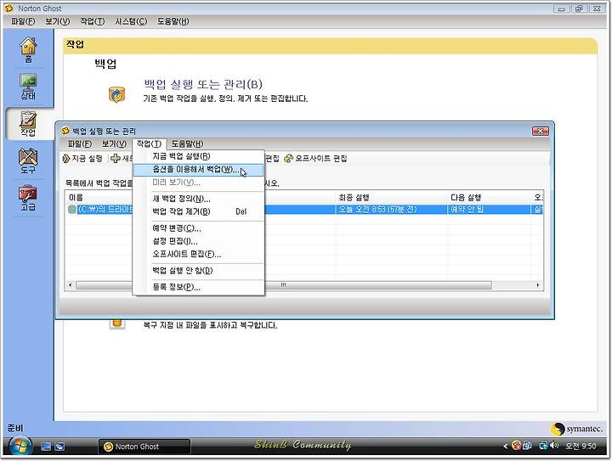The height and width of the screenshot is (461, 612).
Task: Open the Home (홈) sidebar icon
Action: point(28,49)
